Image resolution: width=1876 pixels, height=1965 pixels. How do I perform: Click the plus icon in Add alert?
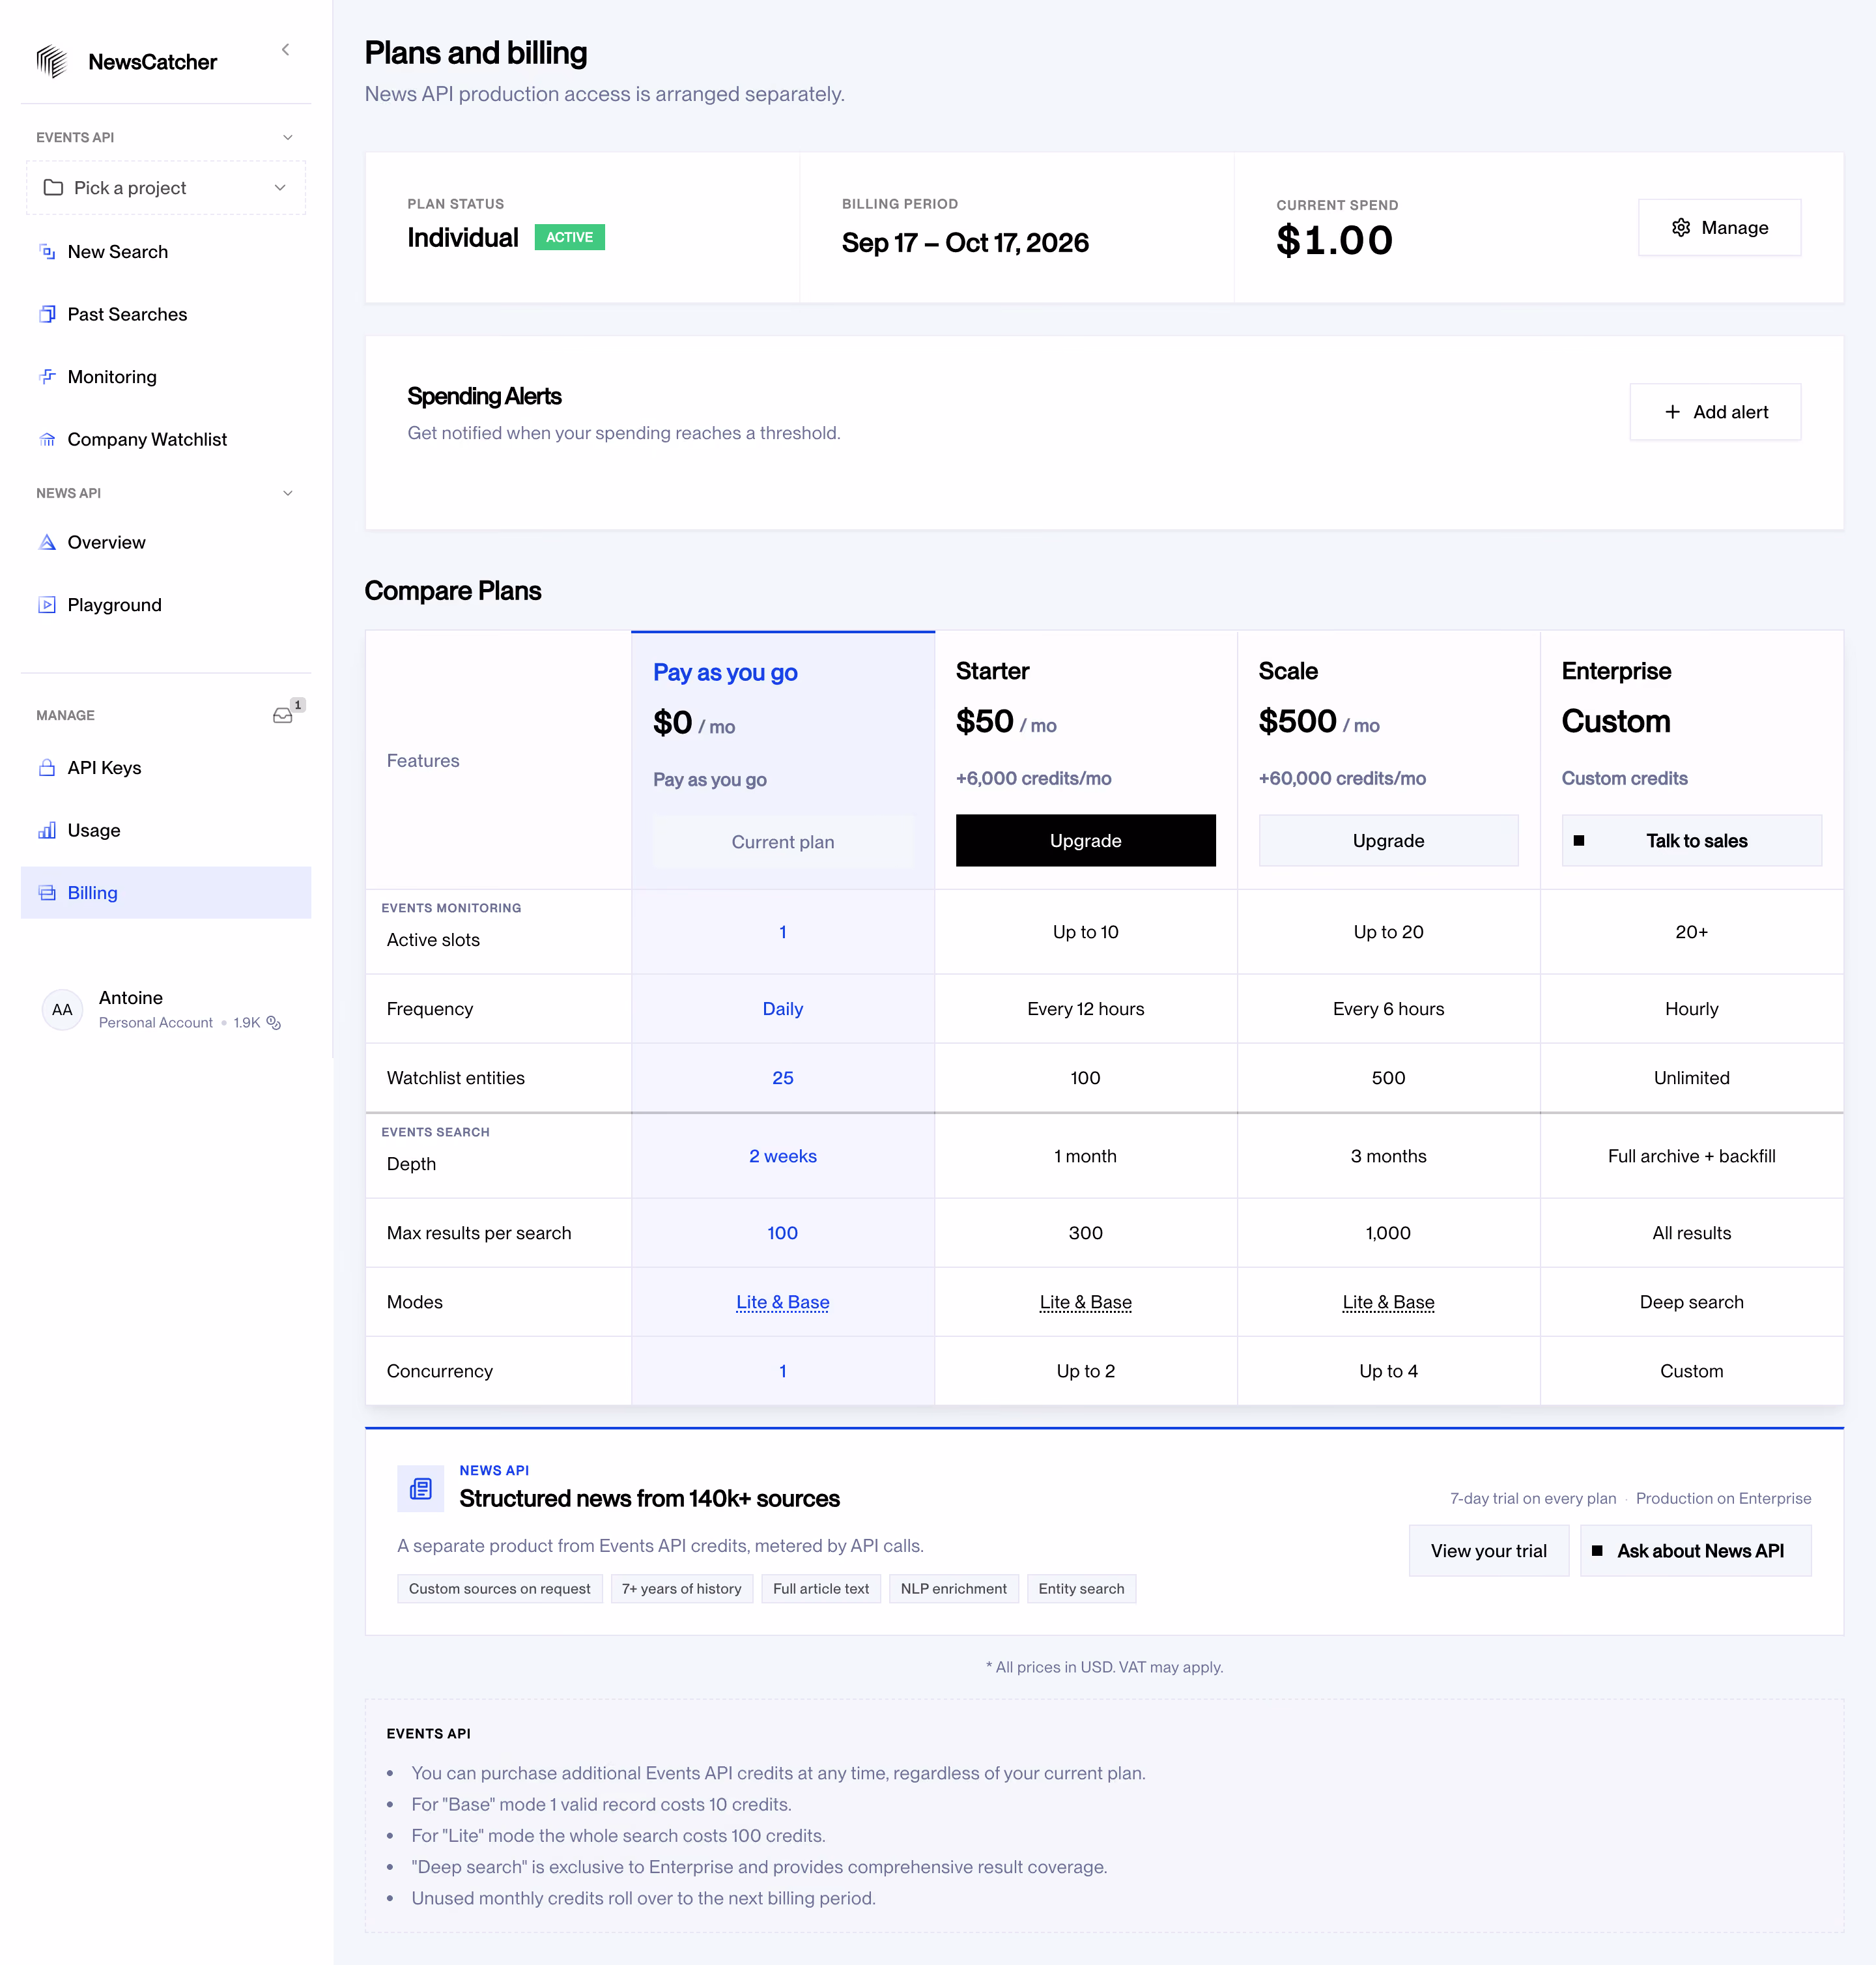(1672, 412)
